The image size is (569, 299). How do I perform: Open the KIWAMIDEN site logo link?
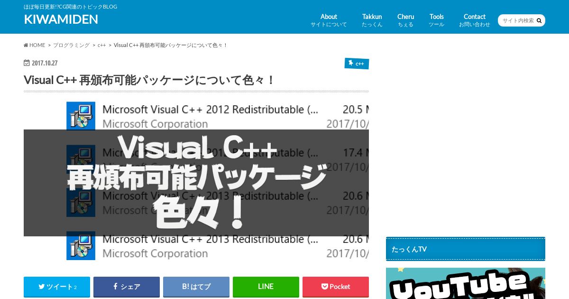pos(61,19)
